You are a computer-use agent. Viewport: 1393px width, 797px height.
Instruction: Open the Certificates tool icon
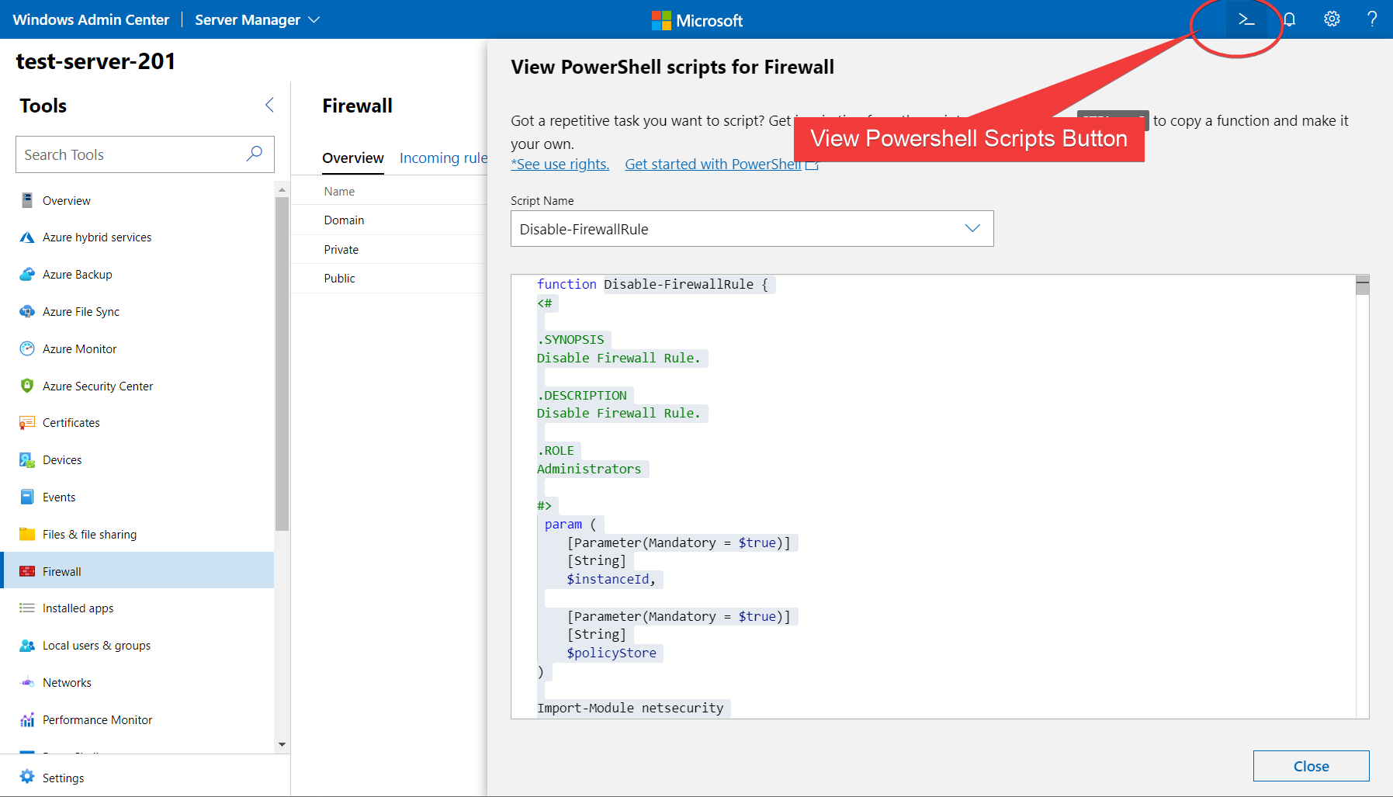[27, 423]
